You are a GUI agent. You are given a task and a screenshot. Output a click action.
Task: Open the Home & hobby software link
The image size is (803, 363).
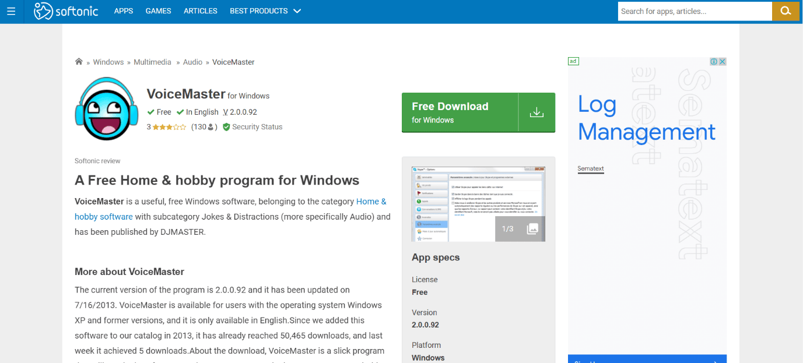[230, 209]
